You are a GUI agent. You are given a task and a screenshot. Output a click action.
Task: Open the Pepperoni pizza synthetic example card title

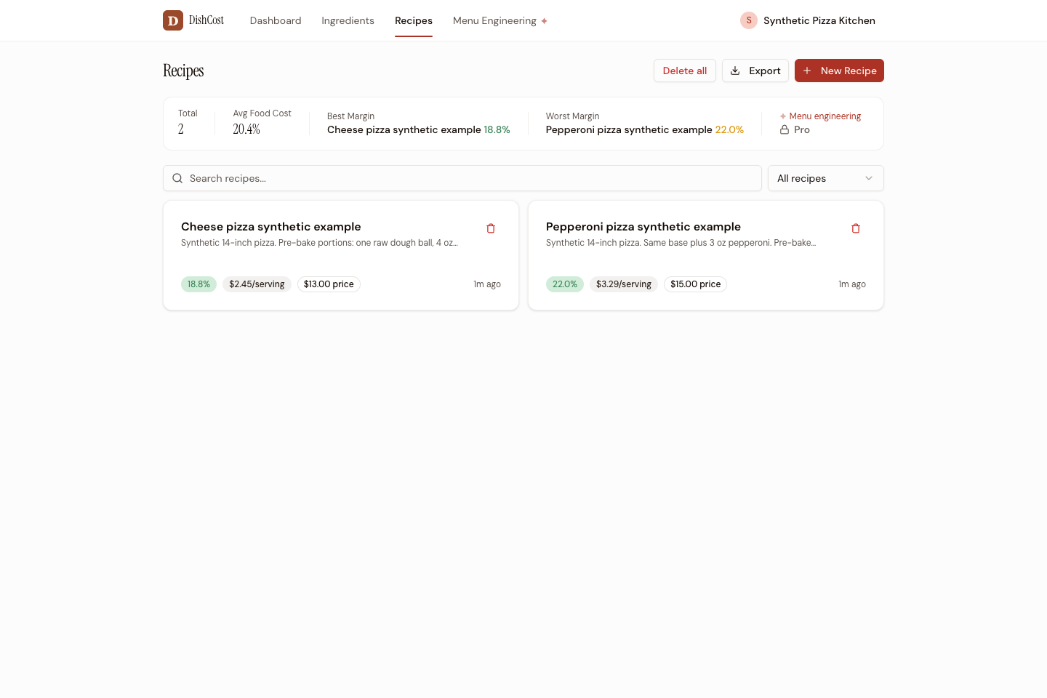[643, 227]
